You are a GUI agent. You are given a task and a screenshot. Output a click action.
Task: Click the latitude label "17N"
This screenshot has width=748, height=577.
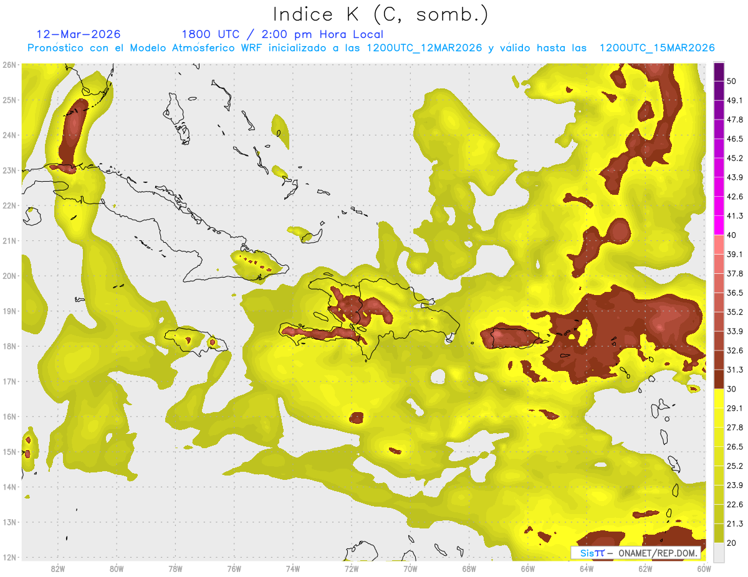coord(9,382)
